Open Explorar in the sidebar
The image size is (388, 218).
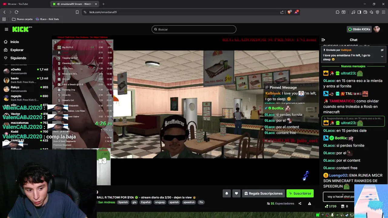17,50
